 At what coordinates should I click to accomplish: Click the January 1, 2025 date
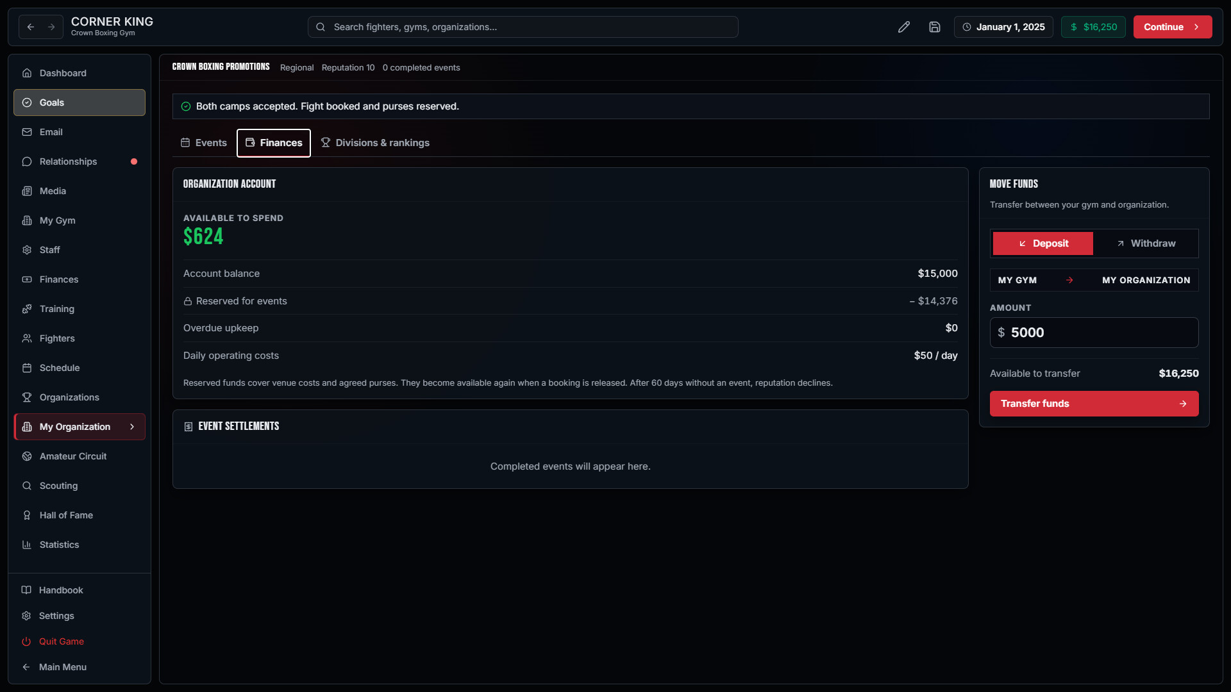tap(1003, 27)
